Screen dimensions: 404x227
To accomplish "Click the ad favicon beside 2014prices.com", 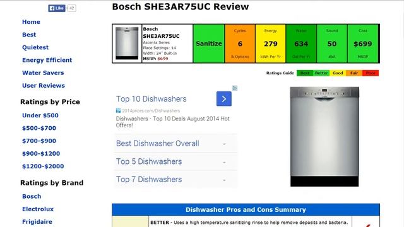I will pyautogui.click(x=118, y=111).
